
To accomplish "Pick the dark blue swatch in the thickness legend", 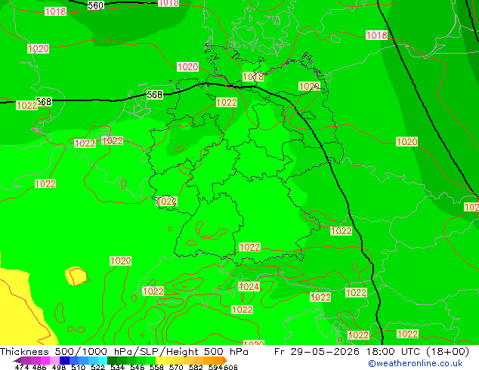I will point(64,360).
